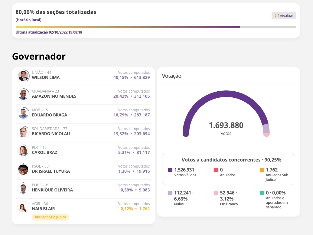Viewport: 313px width, 235px height.
Task: Click Nair Blair candidate photo
Action: [24, 207]
